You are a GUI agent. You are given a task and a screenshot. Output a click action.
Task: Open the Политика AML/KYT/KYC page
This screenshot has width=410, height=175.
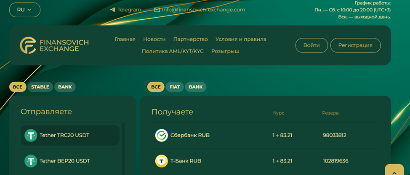(x=173, y=51)
